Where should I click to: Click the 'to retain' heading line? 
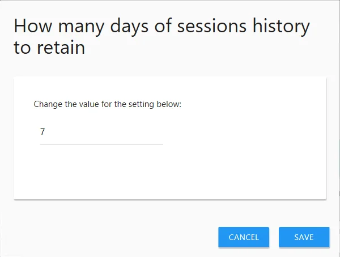(x=49, y=48)
